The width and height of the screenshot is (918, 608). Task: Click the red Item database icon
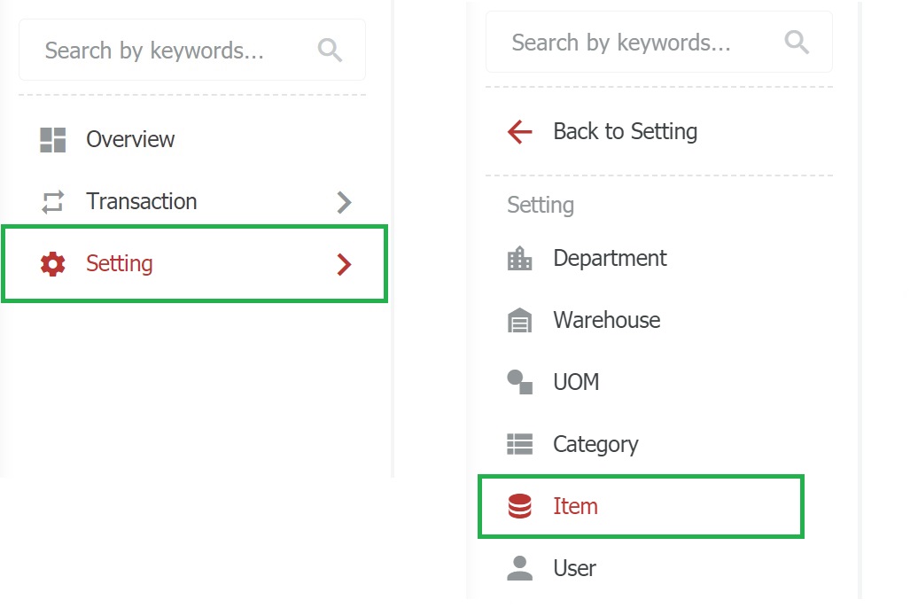click(520, 507)
